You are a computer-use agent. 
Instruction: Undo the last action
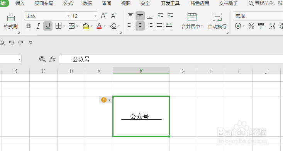point(11,43)
